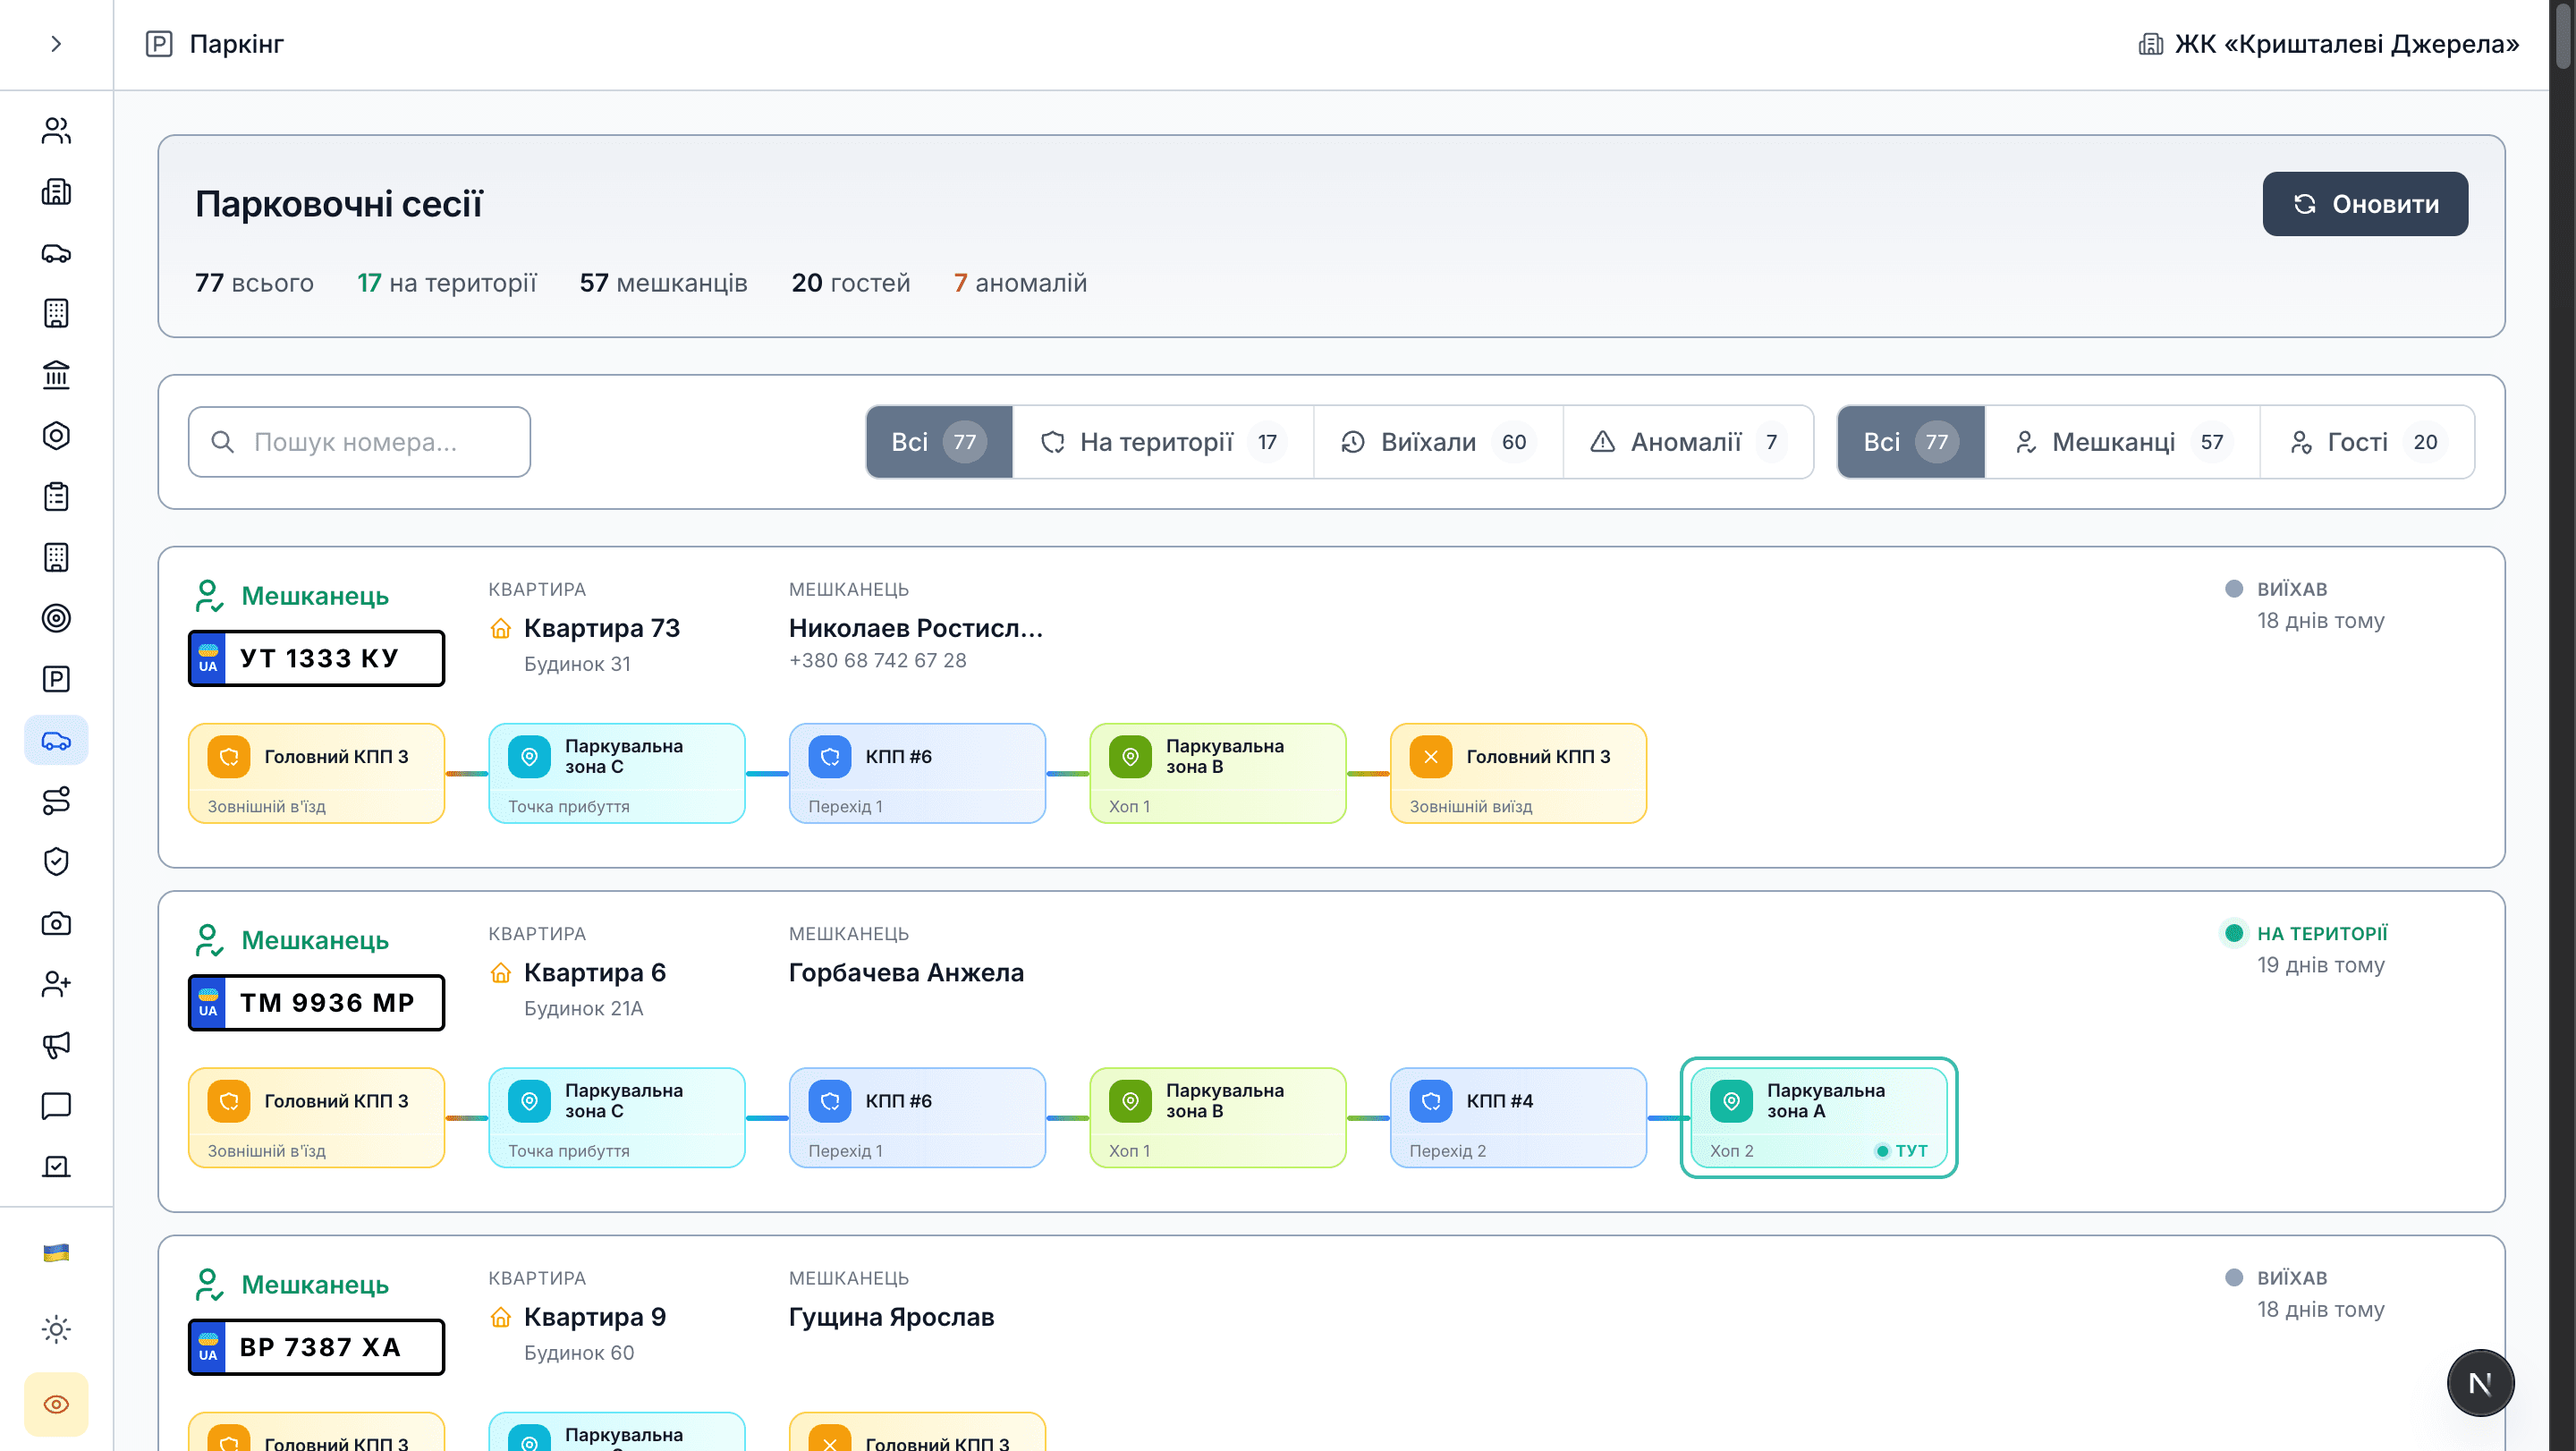The height and width of the screenshot is (1451, 2576).
Task: Open the residents (people) section in sidebar
Action: 56,131
